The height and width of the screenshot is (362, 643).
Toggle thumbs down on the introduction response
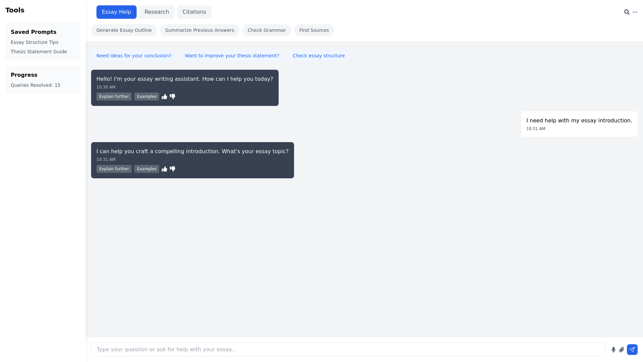(x=172, y=169)
